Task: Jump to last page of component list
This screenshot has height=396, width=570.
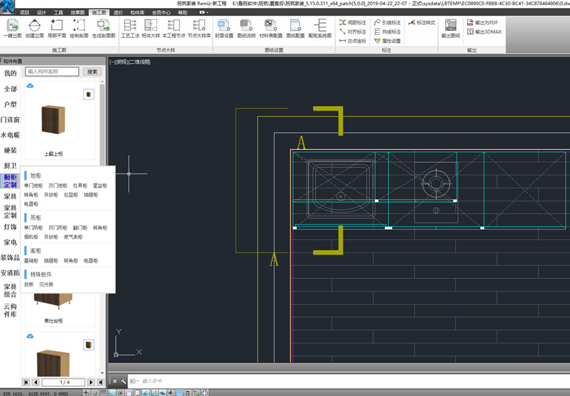Action: tap(101, 382)
